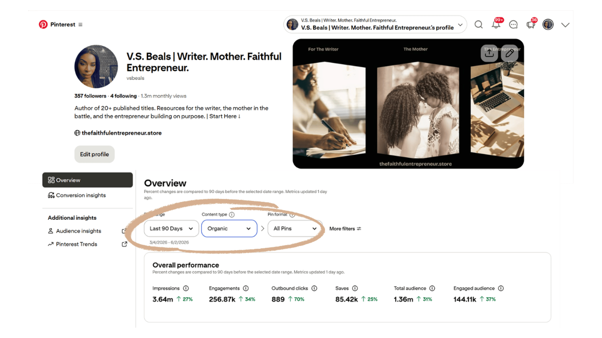Click the Overview grid icon in sidebar
This screenshot has width=602, height=338.
(x=51, y=180)
